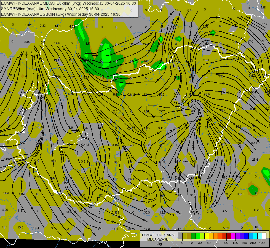
Task: Select the 33.9 grid value
Action: pyautogui.click(x=27, y=42)
